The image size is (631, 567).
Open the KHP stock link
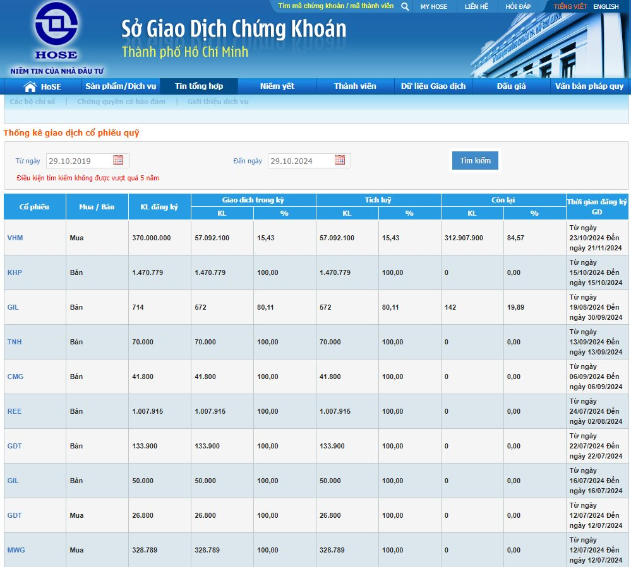pos(15,272)
